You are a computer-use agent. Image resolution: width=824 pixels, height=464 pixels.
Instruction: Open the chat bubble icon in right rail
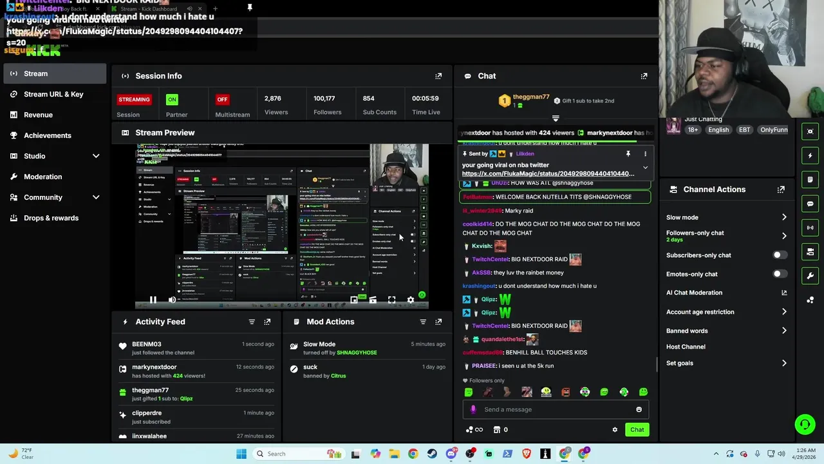(810, 204)
